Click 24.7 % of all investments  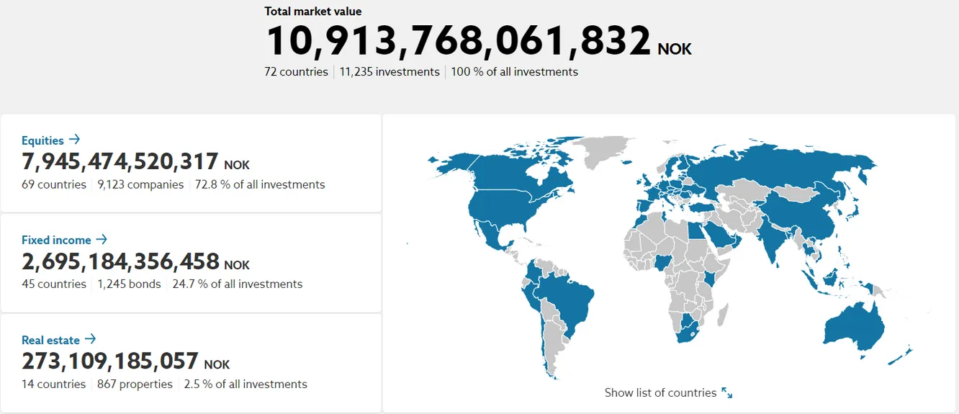(238, 284)
